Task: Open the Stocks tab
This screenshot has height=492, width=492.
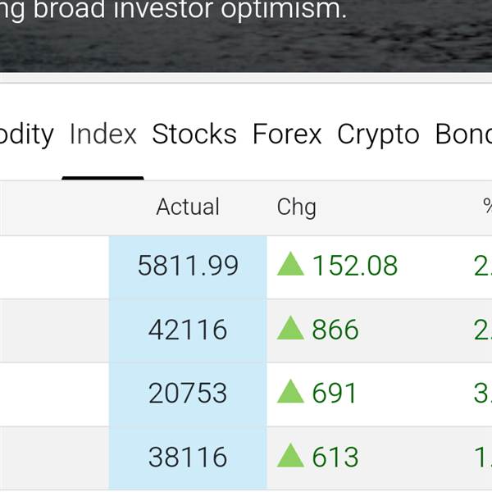Action: [194, 134]
